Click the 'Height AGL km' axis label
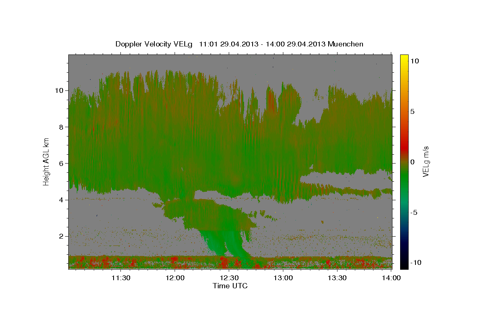Image resolution: width=485 pixels, height=323 pixels. click(x=46, y=161)
